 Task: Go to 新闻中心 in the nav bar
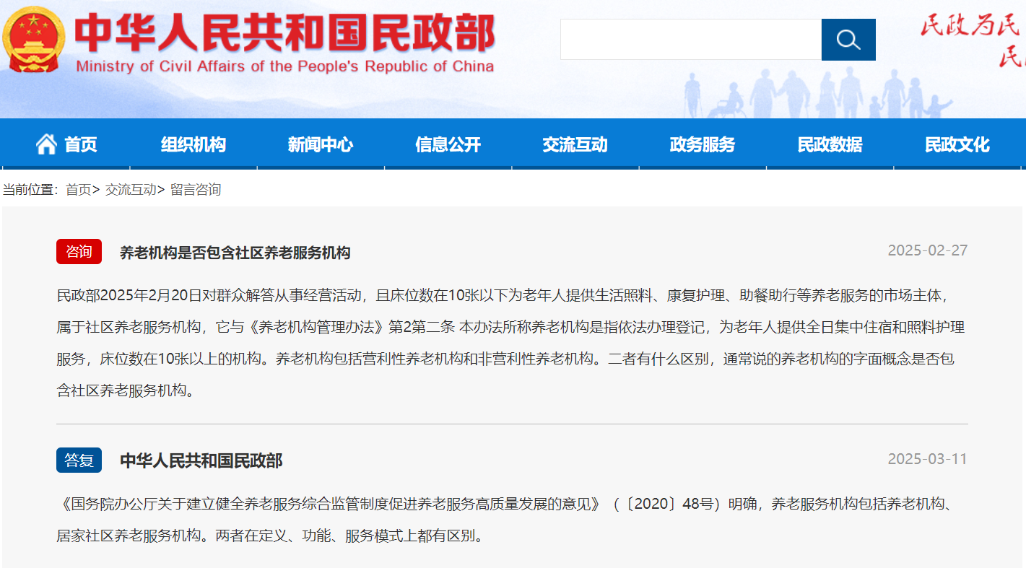(x=321, y=144)
